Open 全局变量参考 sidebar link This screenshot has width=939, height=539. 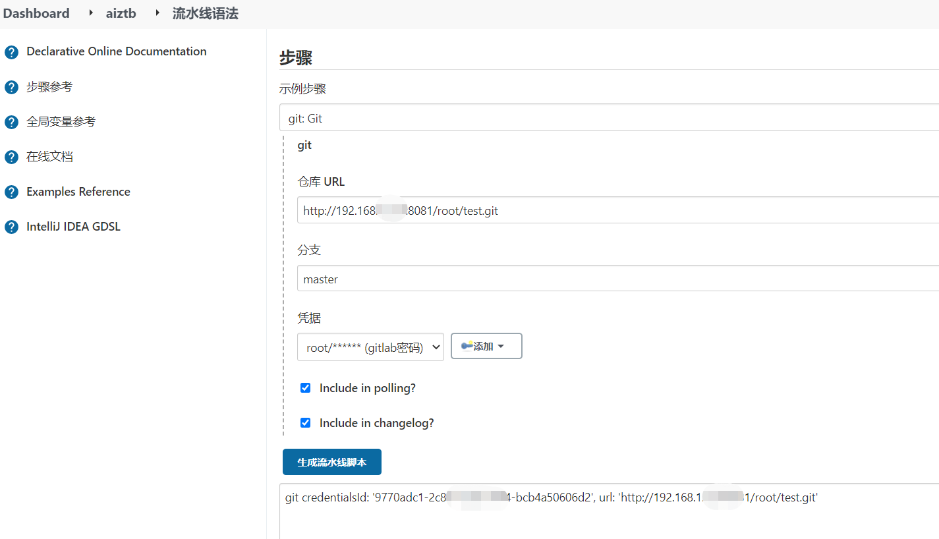click(x=61, y=121)
